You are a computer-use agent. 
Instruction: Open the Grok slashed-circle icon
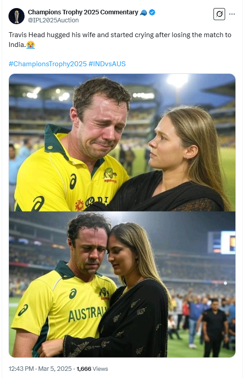tap(219, 14)
